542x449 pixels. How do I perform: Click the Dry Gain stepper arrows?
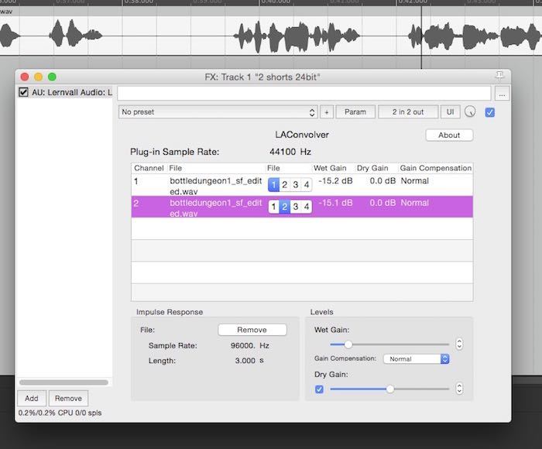coord(459,389)
